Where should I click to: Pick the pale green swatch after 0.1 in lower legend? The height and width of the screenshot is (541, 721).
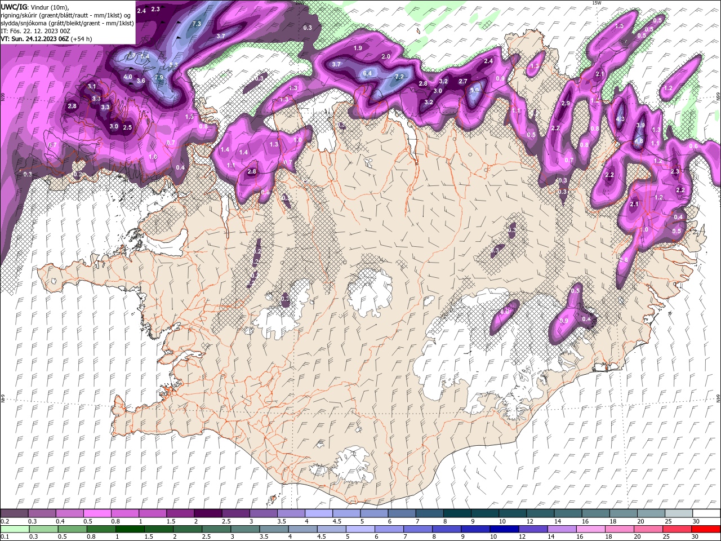pos(14,529)
